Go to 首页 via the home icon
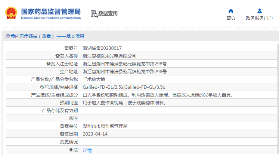Screen dimensions: 279x156 [x=231, y=11]
